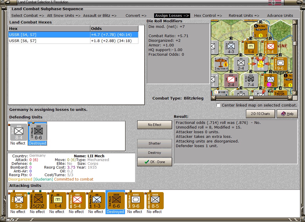The height and width of the screenshot is (222, 305).
Task: Click the 3-2 mountain division counter on map
Action: (x=271, y=80)
